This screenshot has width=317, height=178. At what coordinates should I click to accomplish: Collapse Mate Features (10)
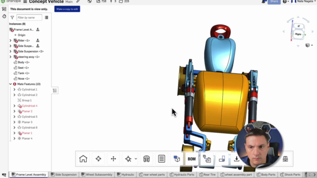10,84
